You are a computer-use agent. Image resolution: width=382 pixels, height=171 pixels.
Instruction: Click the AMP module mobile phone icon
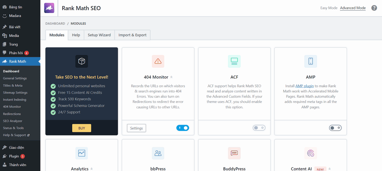(311, 61)
